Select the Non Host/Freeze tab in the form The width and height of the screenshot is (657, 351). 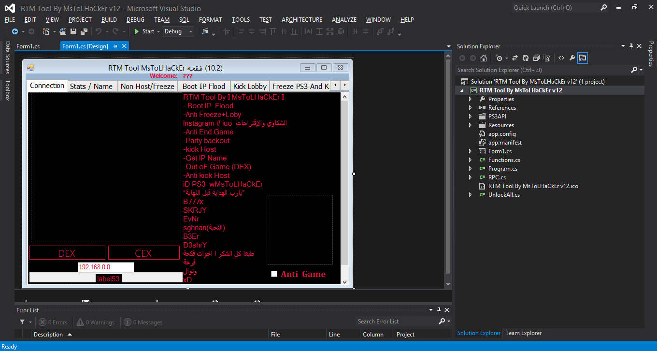[x=147, y=86]
